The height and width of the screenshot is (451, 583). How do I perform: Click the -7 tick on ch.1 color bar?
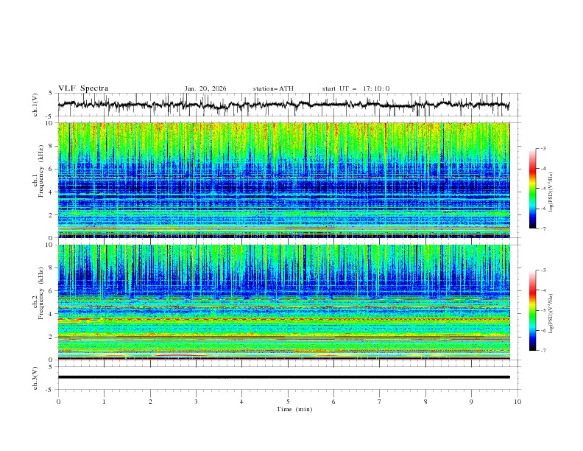pos(543,228)
